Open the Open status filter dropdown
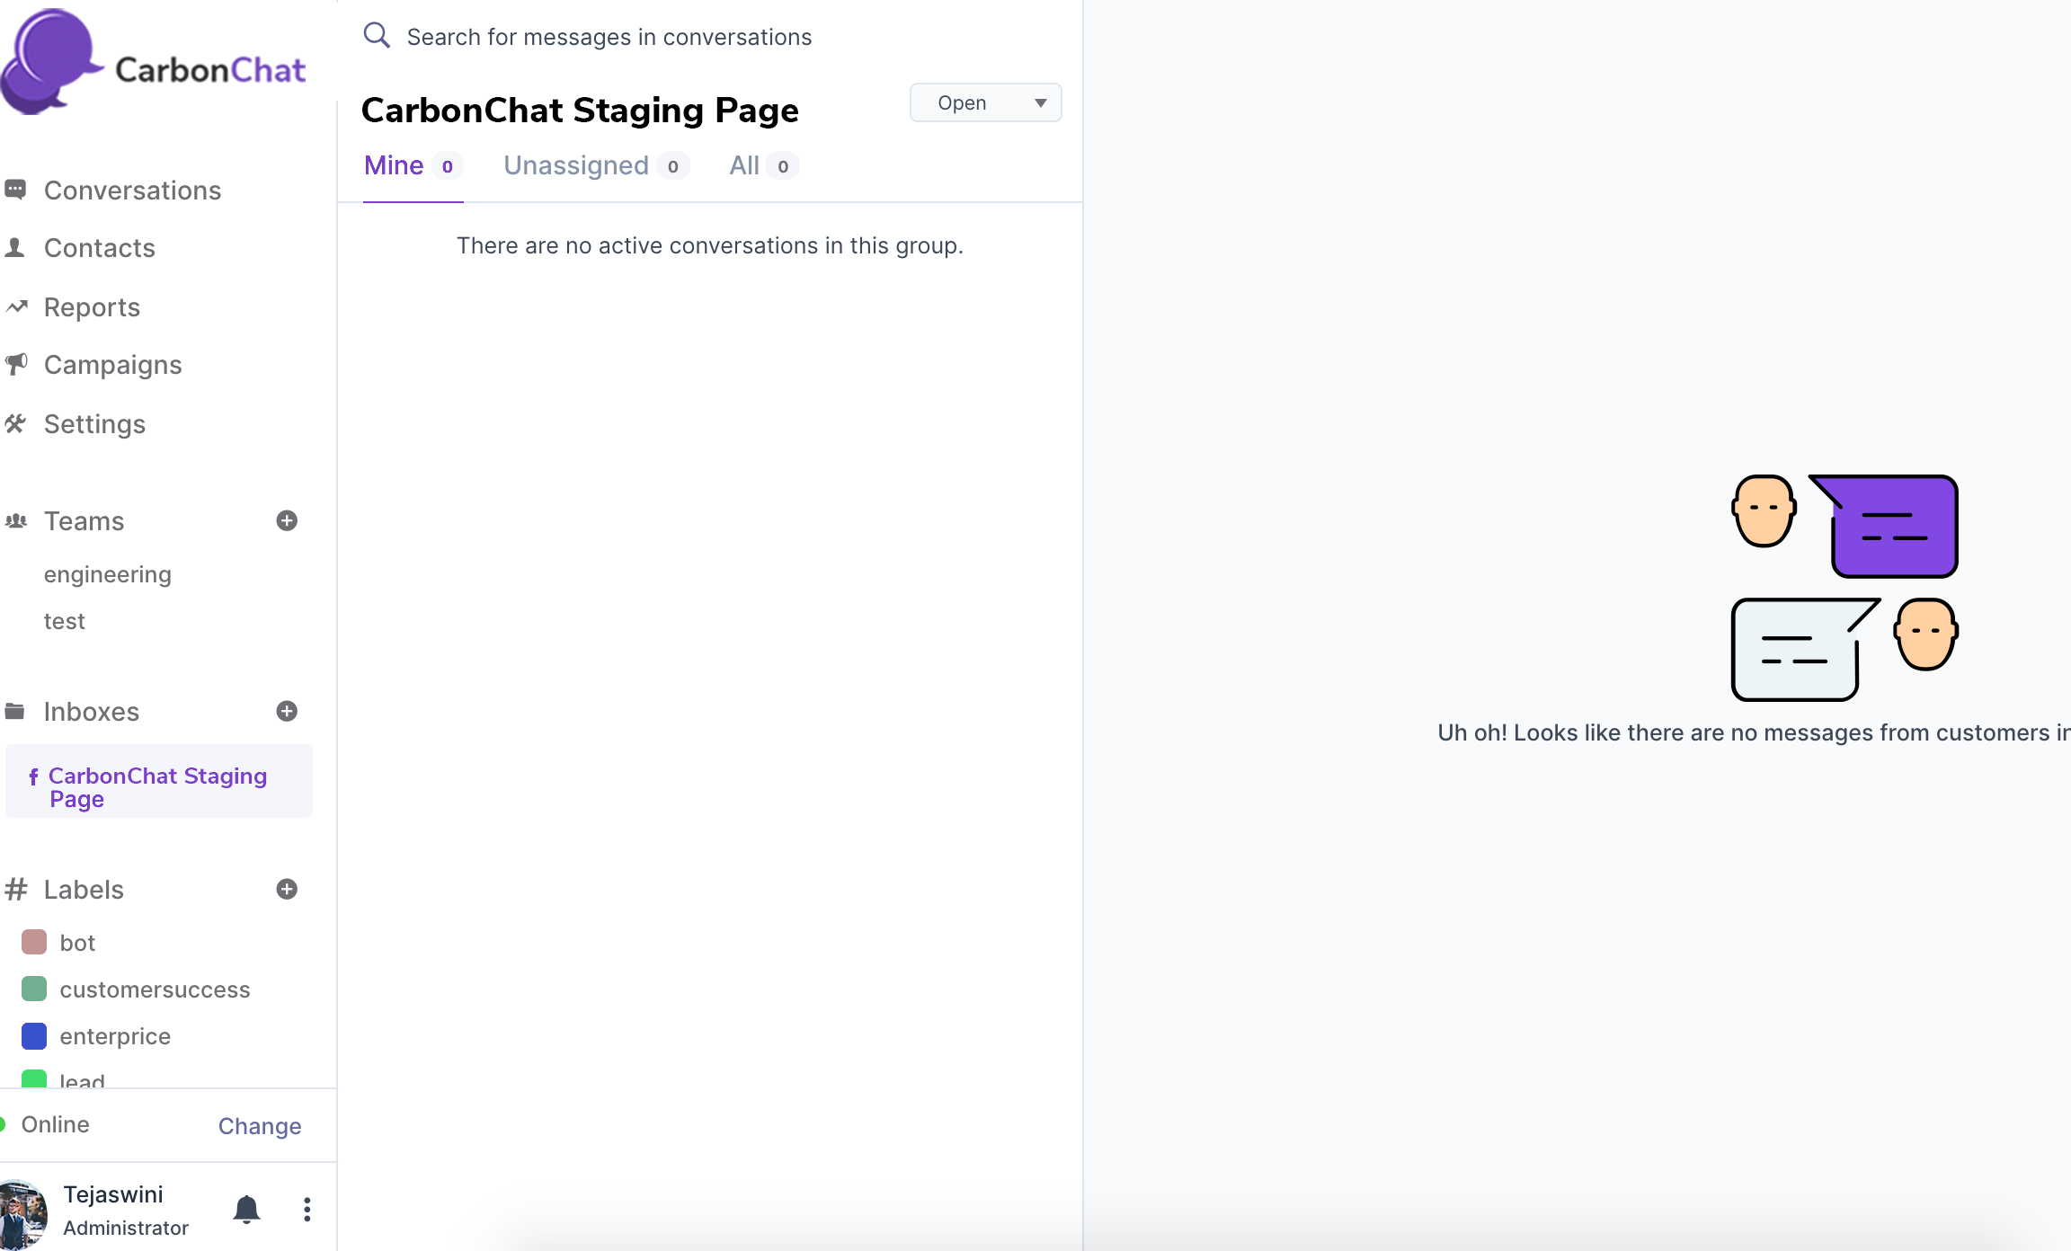This screenshot has width=2071, height=1251. tap(985, 103)
